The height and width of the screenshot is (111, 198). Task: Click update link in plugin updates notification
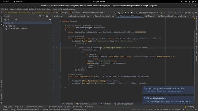click(176, 101)
